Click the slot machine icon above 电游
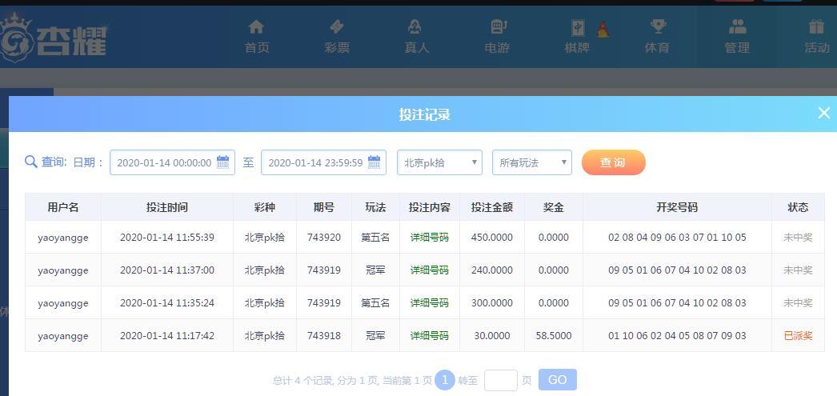 [498, 26]
